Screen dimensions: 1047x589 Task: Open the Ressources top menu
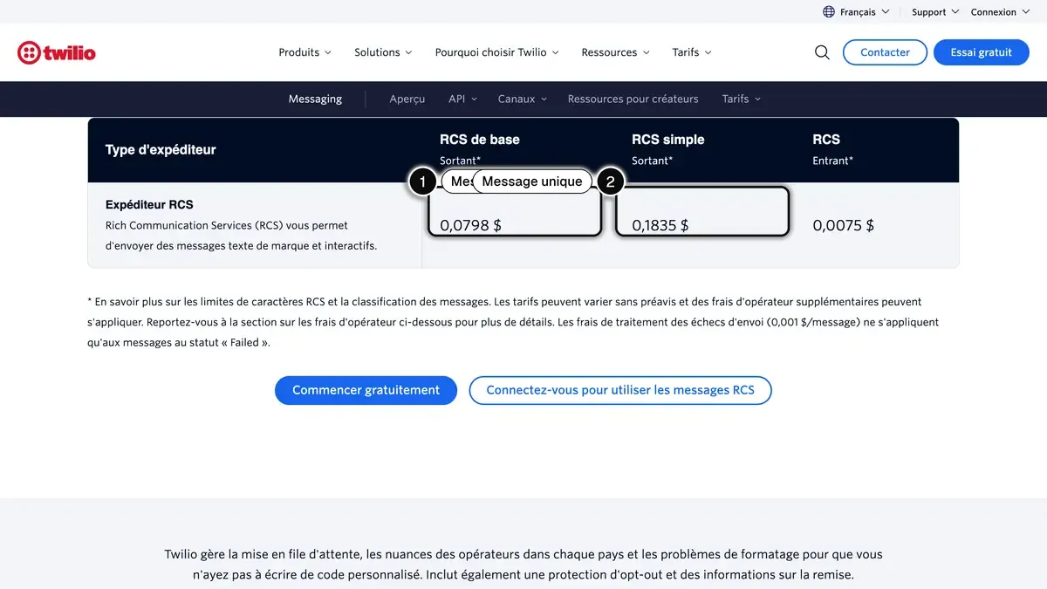click(x=616, y=52)
